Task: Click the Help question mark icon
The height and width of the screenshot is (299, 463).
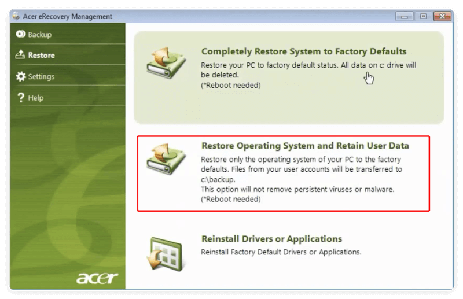Action: 21,97
